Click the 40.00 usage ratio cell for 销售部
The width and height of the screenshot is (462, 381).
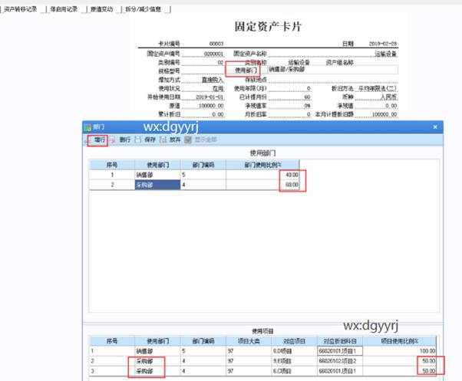(x=292, y=176)
